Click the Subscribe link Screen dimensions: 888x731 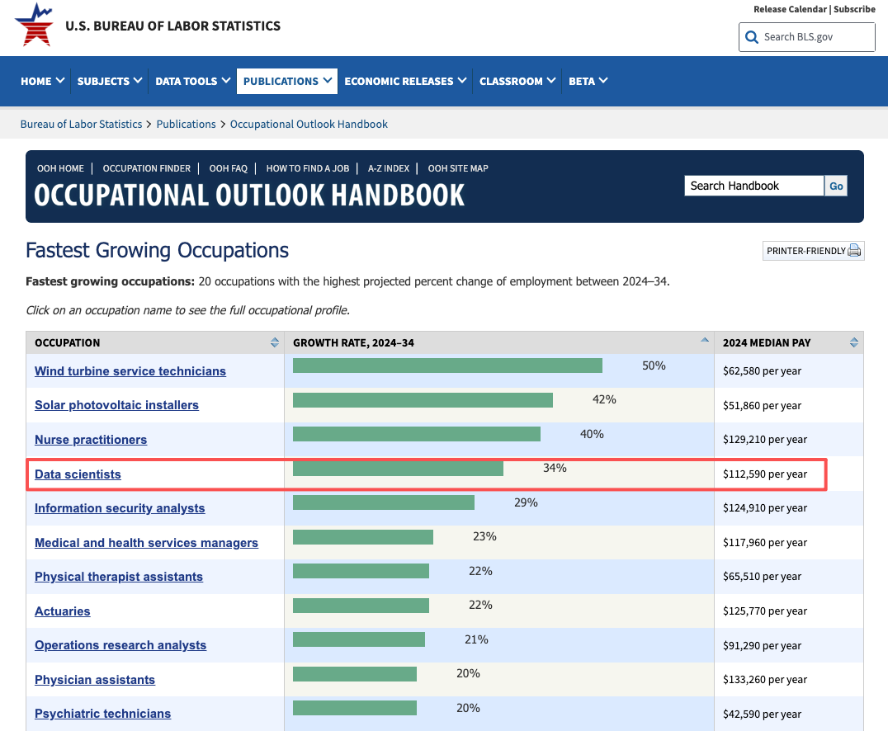tap(855, 9)
